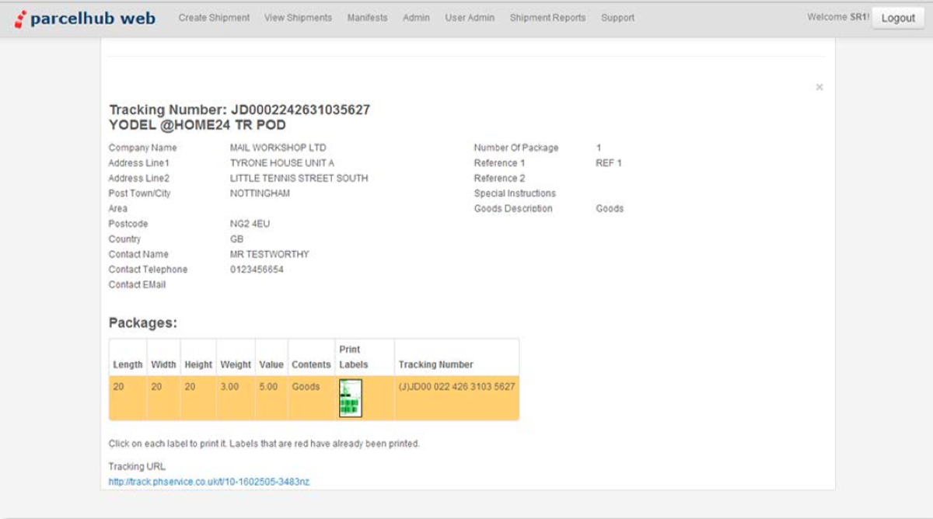Open the Create Shipment menu
This screenshot has width=933, height=519.
click(x=214, y=18)
